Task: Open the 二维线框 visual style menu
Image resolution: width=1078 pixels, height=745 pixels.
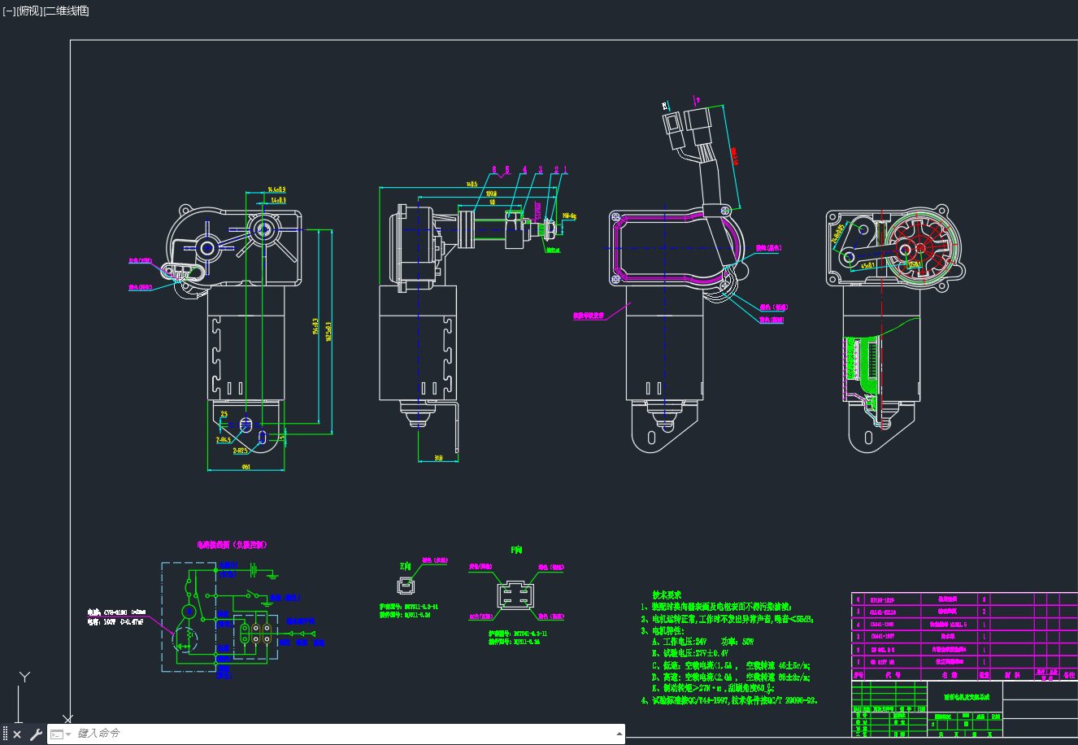Action: (66, 11)
